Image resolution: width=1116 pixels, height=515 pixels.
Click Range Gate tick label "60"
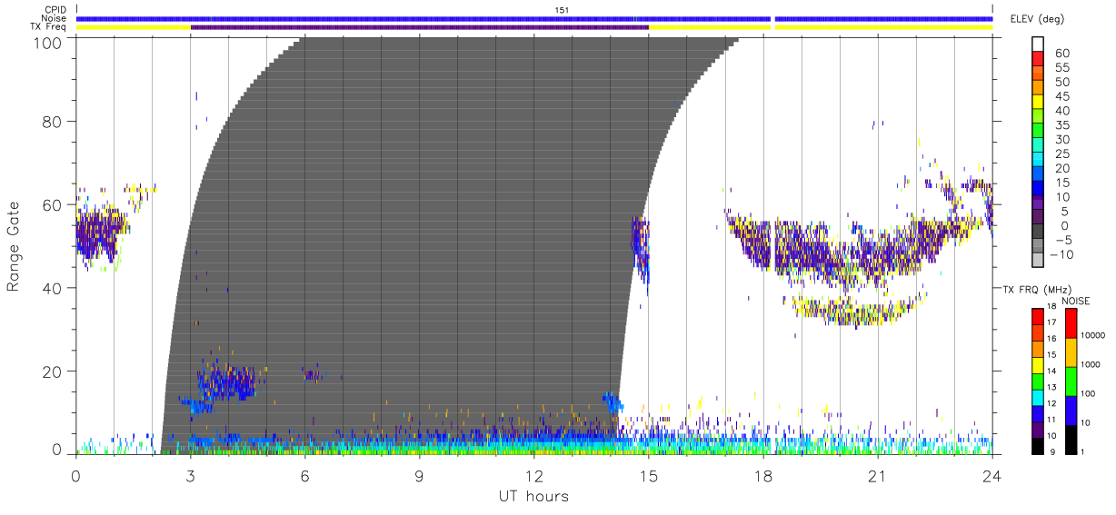[53, 204]
